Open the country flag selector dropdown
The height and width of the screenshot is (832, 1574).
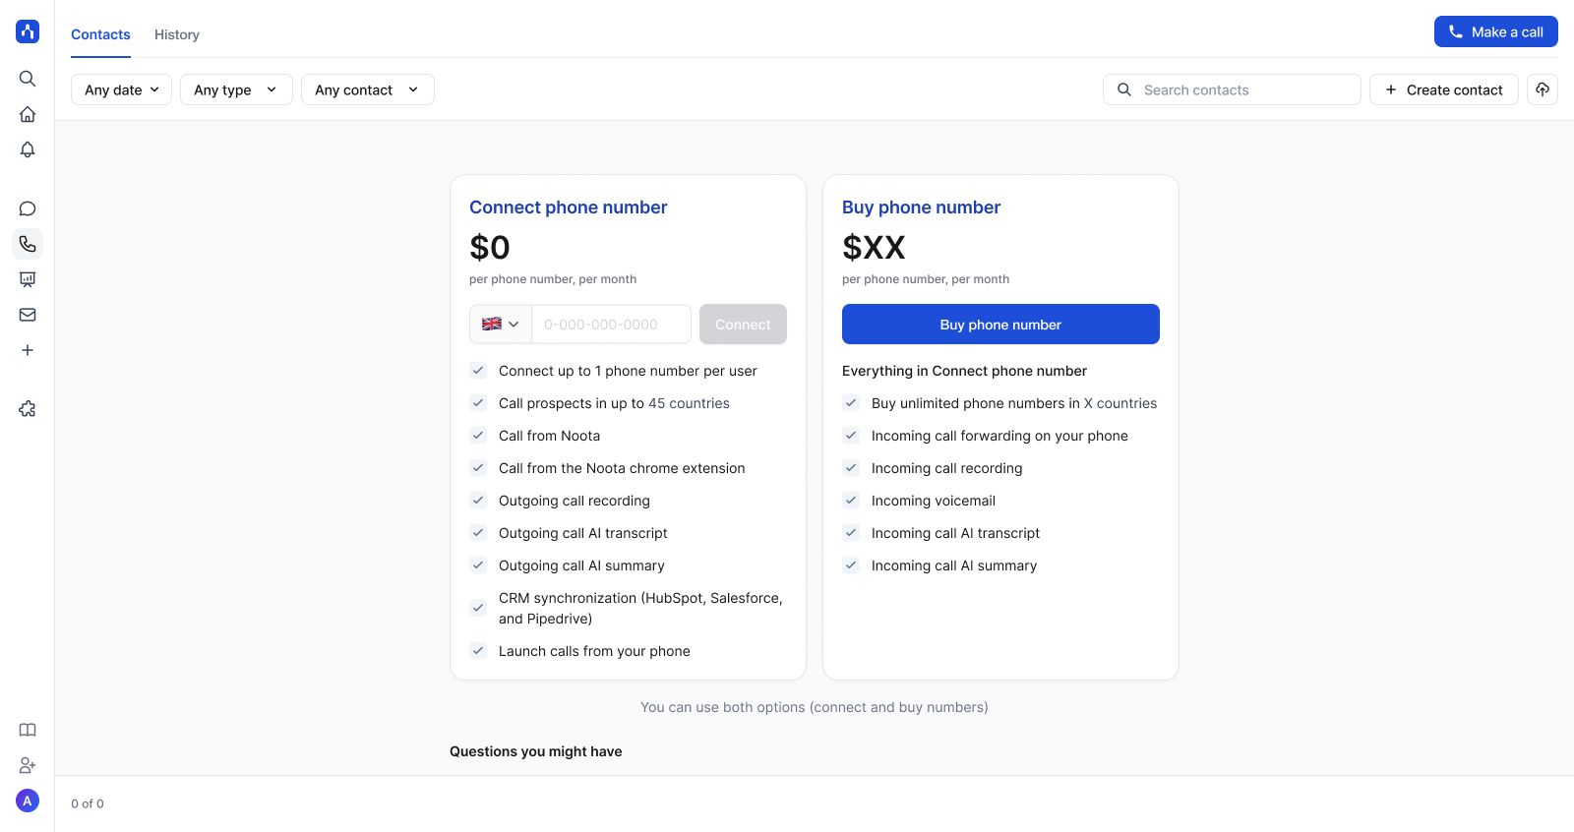501,325
